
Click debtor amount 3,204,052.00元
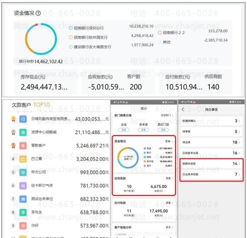93,159
